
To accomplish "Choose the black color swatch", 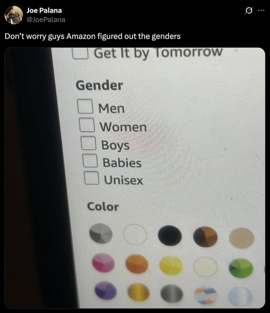I will (x=170, y=235).
